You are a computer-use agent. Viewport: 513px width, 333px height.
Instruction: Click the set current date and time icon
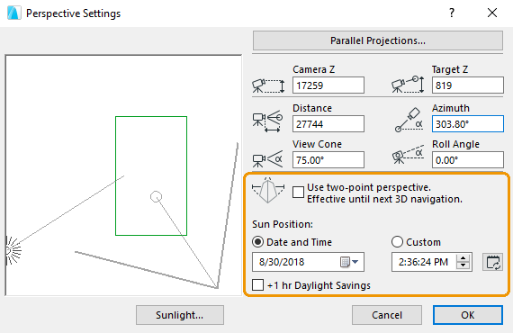[492, 262]
